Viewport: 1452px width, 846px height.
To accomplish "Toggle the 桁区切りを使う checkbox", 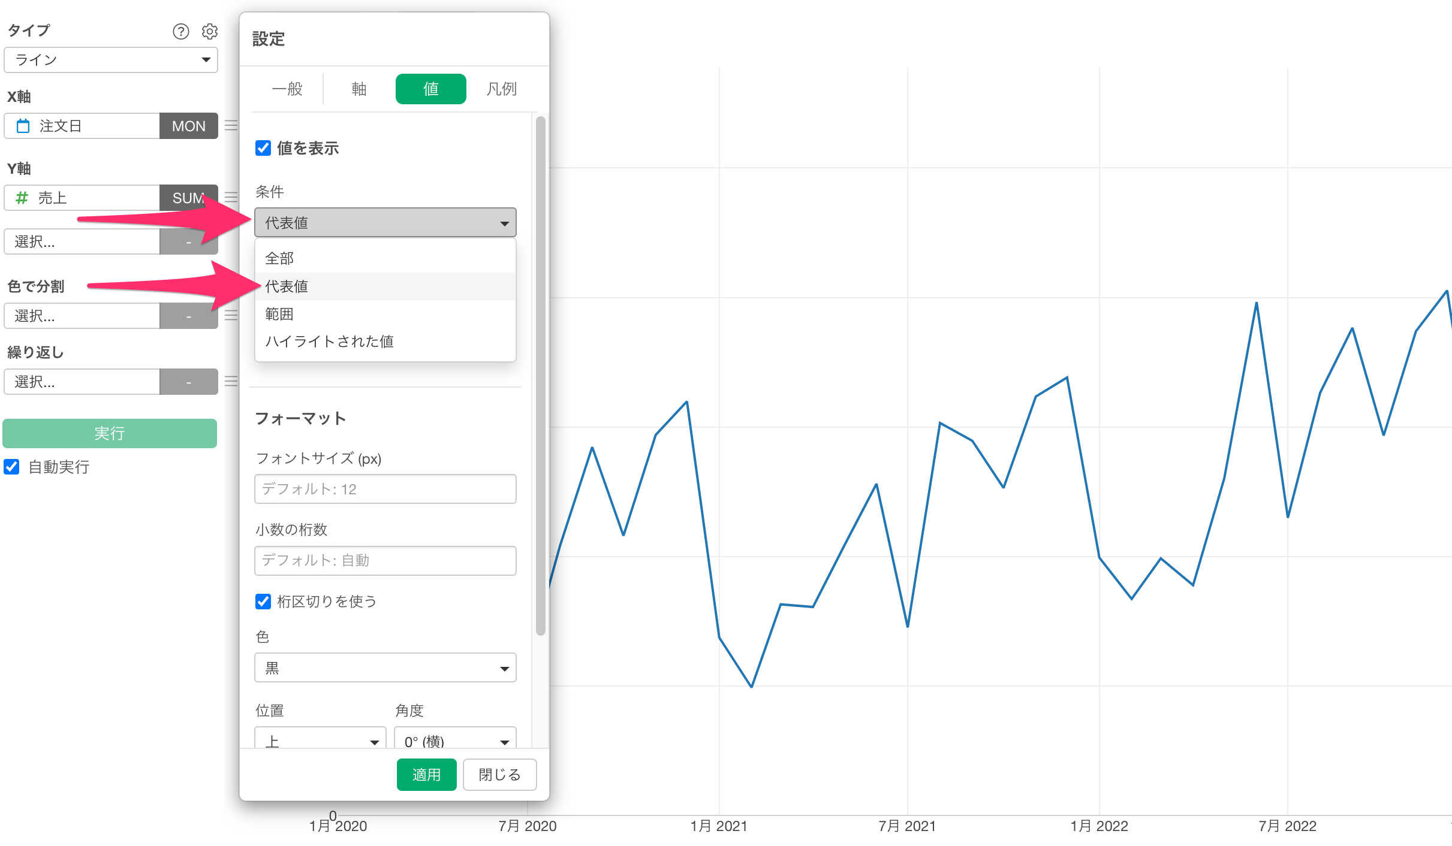I will (x=263, y=601).
